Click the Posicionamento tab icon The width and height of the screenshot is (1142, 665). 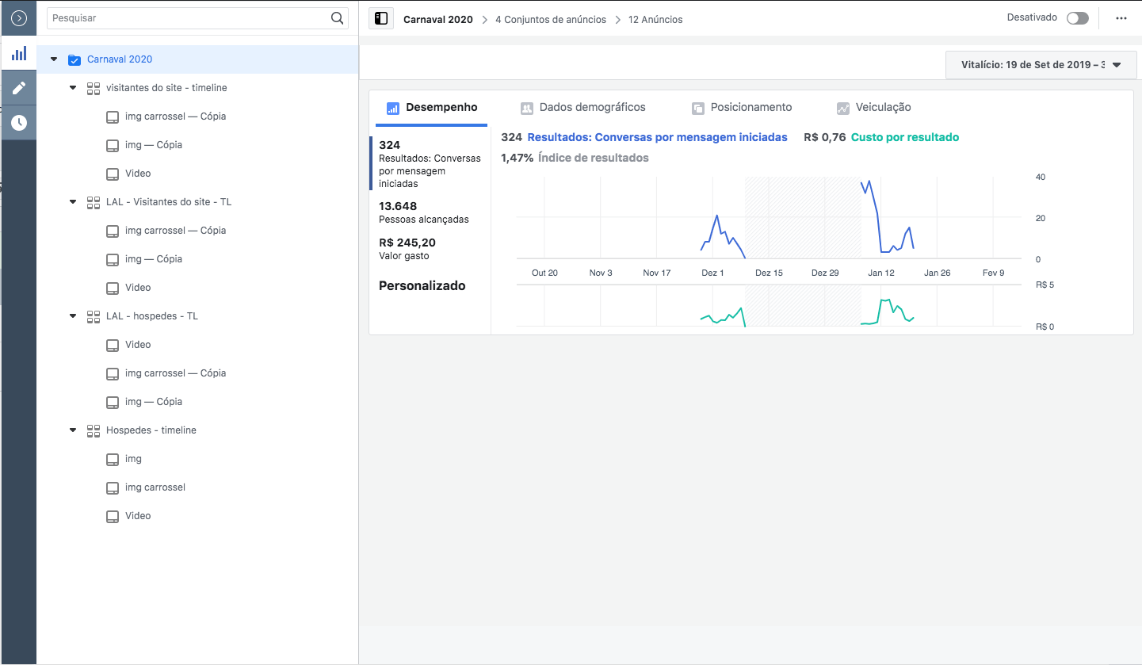(698, 108)
